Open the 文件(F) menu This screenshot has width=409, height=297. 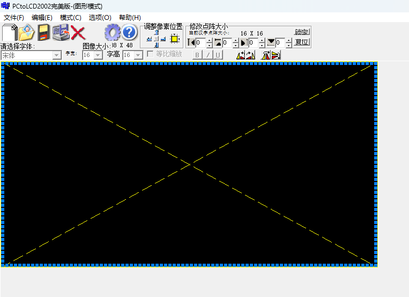tap(14, 18)
